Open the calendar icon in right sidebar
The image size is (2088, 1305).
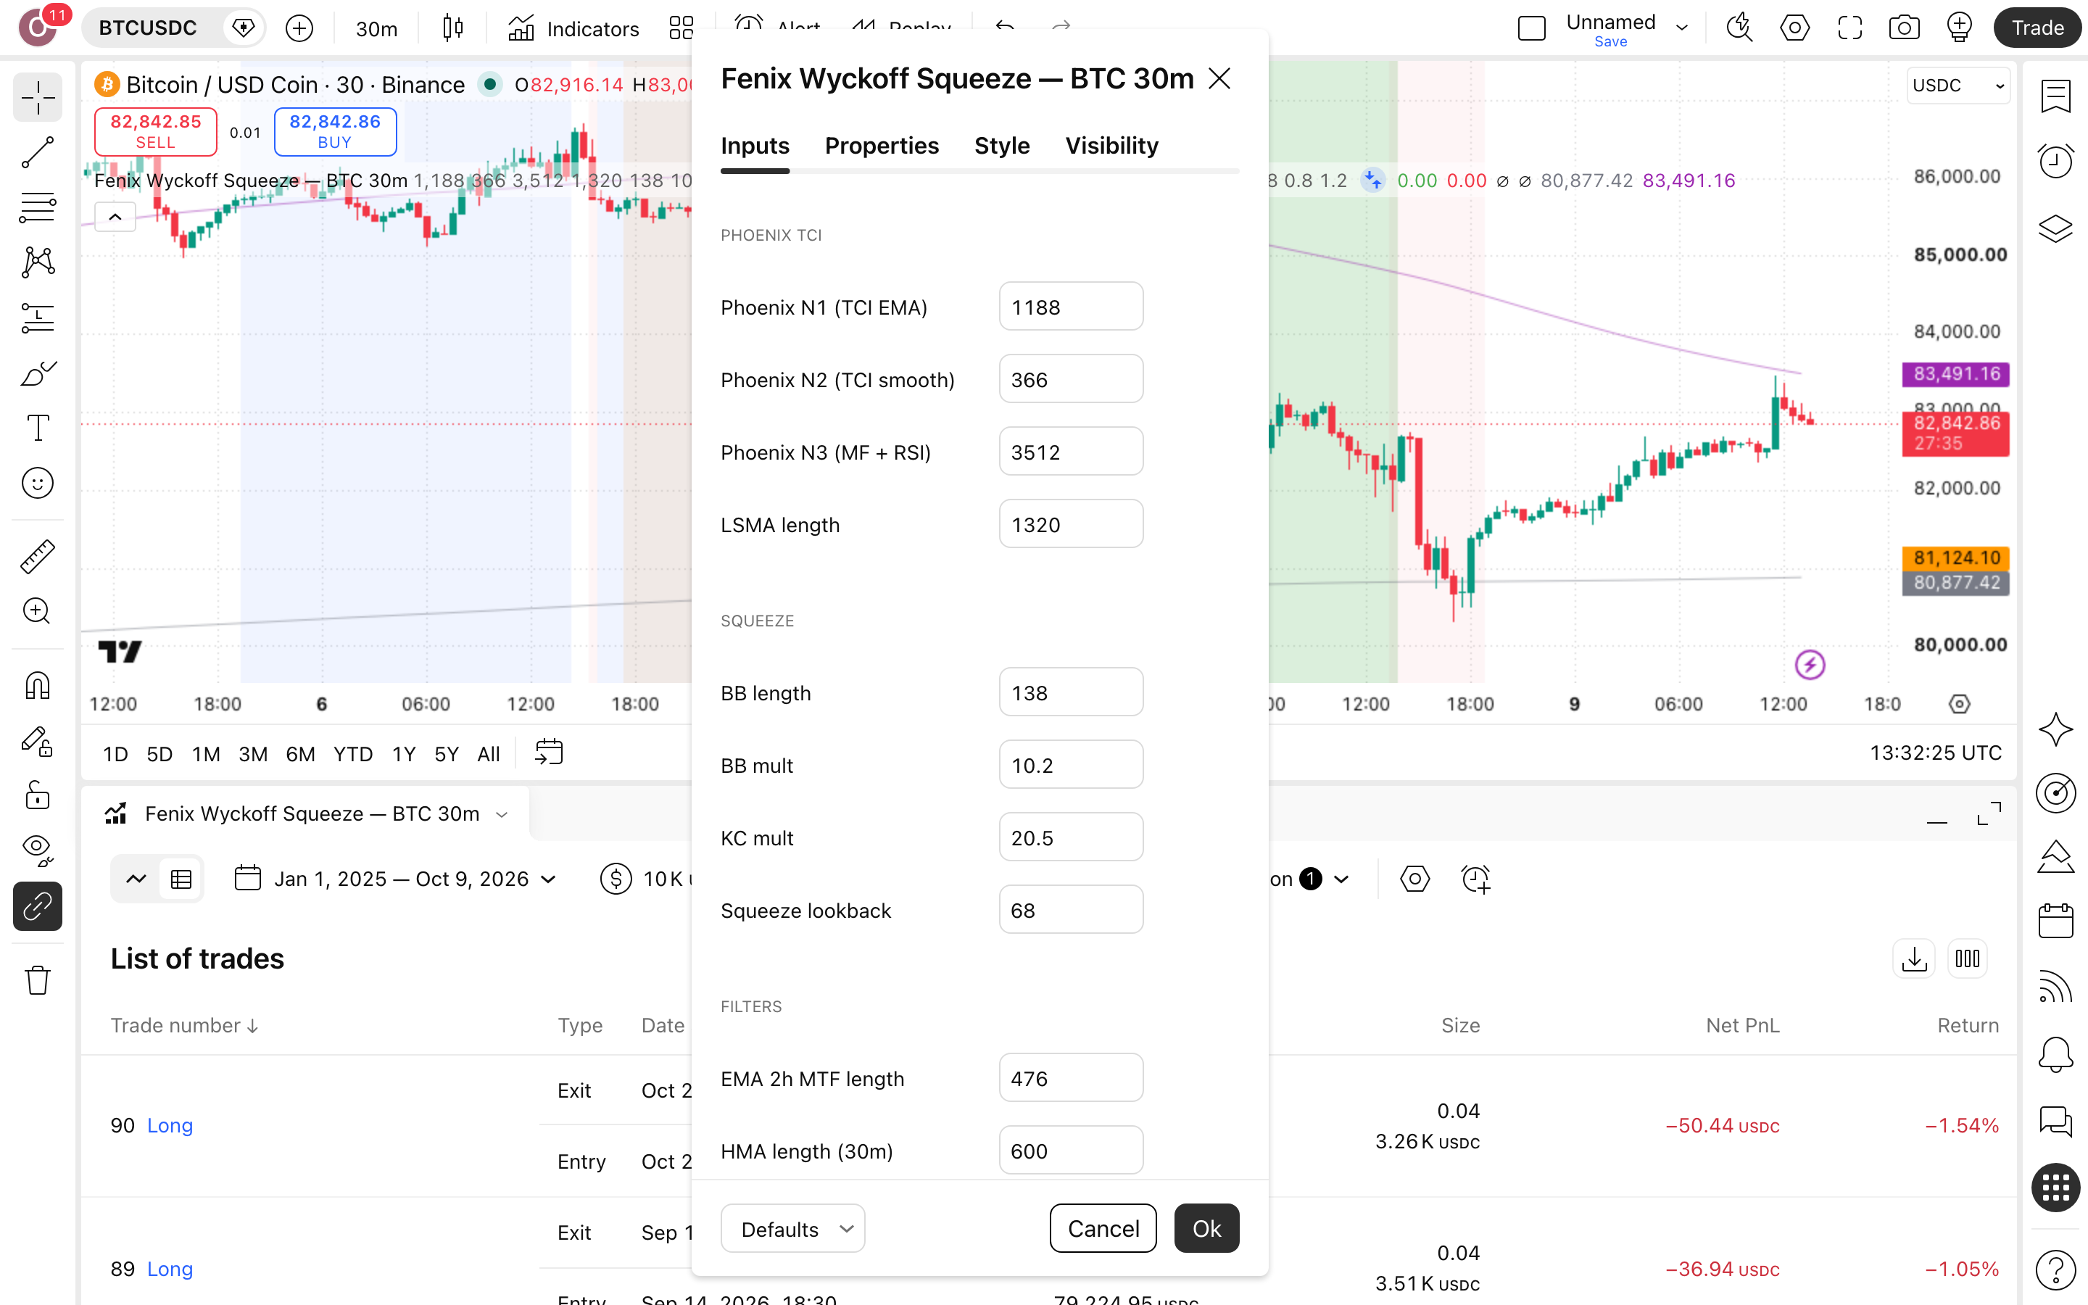pyautogui.click(x=2056, y=920)
